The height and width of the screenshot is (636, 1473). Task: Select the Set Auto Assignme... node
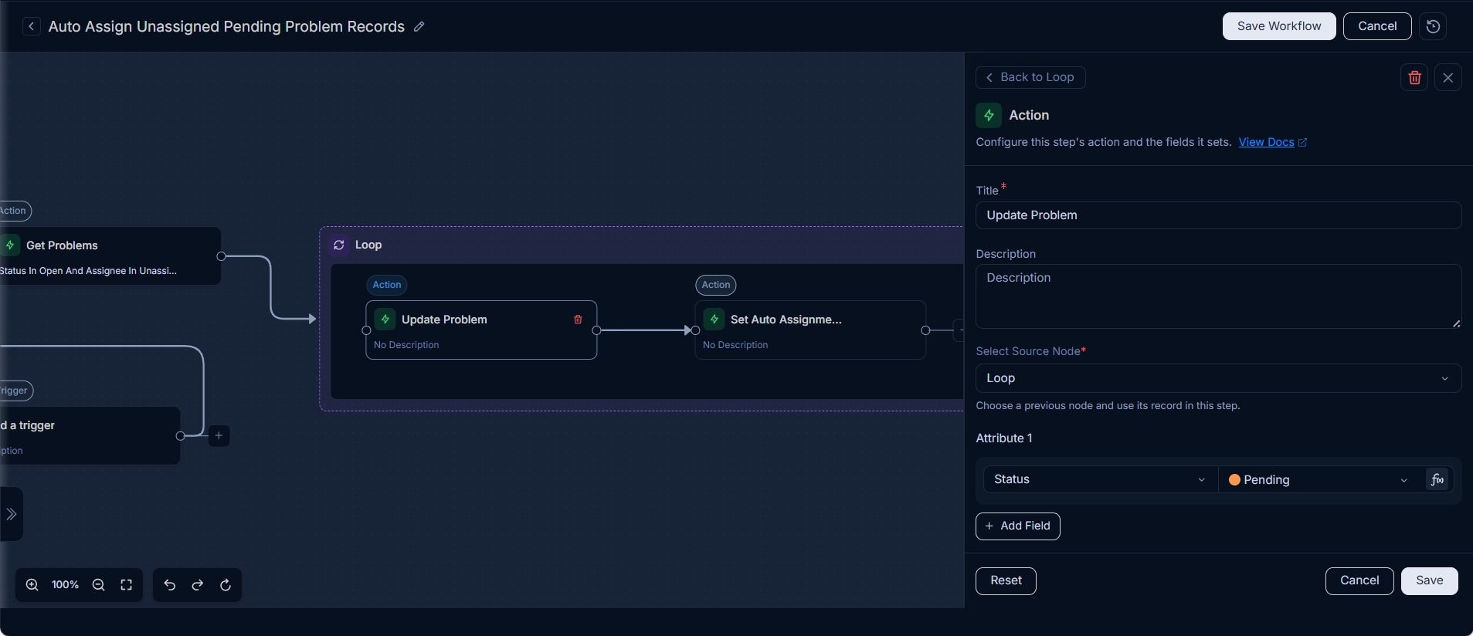(x=810, y=330)
